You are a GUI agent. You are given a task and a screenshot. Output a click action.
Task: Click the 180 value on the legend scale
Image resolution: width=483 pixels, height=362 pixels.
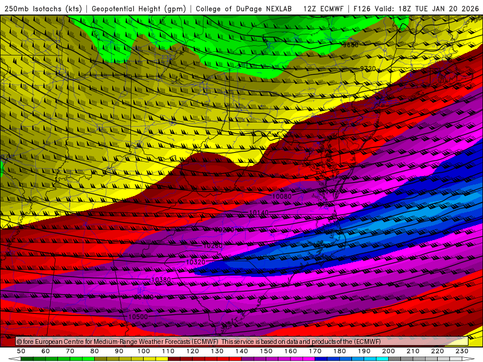tap(339, 351)
